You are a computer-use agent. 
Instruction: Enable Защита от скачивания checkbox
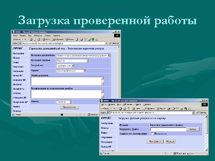[152, 134]
